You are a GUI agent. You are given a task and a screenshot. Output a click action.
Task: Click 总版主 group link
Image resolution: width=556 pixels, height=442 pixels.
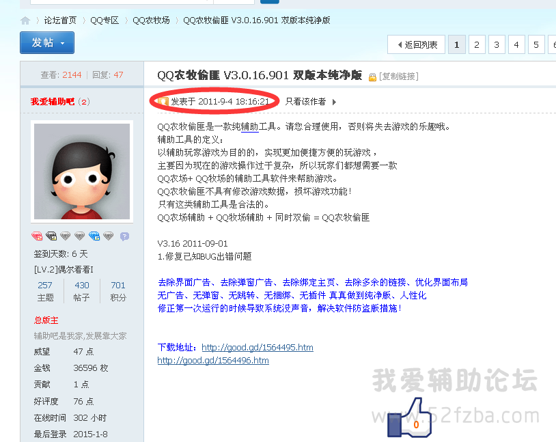46,320
